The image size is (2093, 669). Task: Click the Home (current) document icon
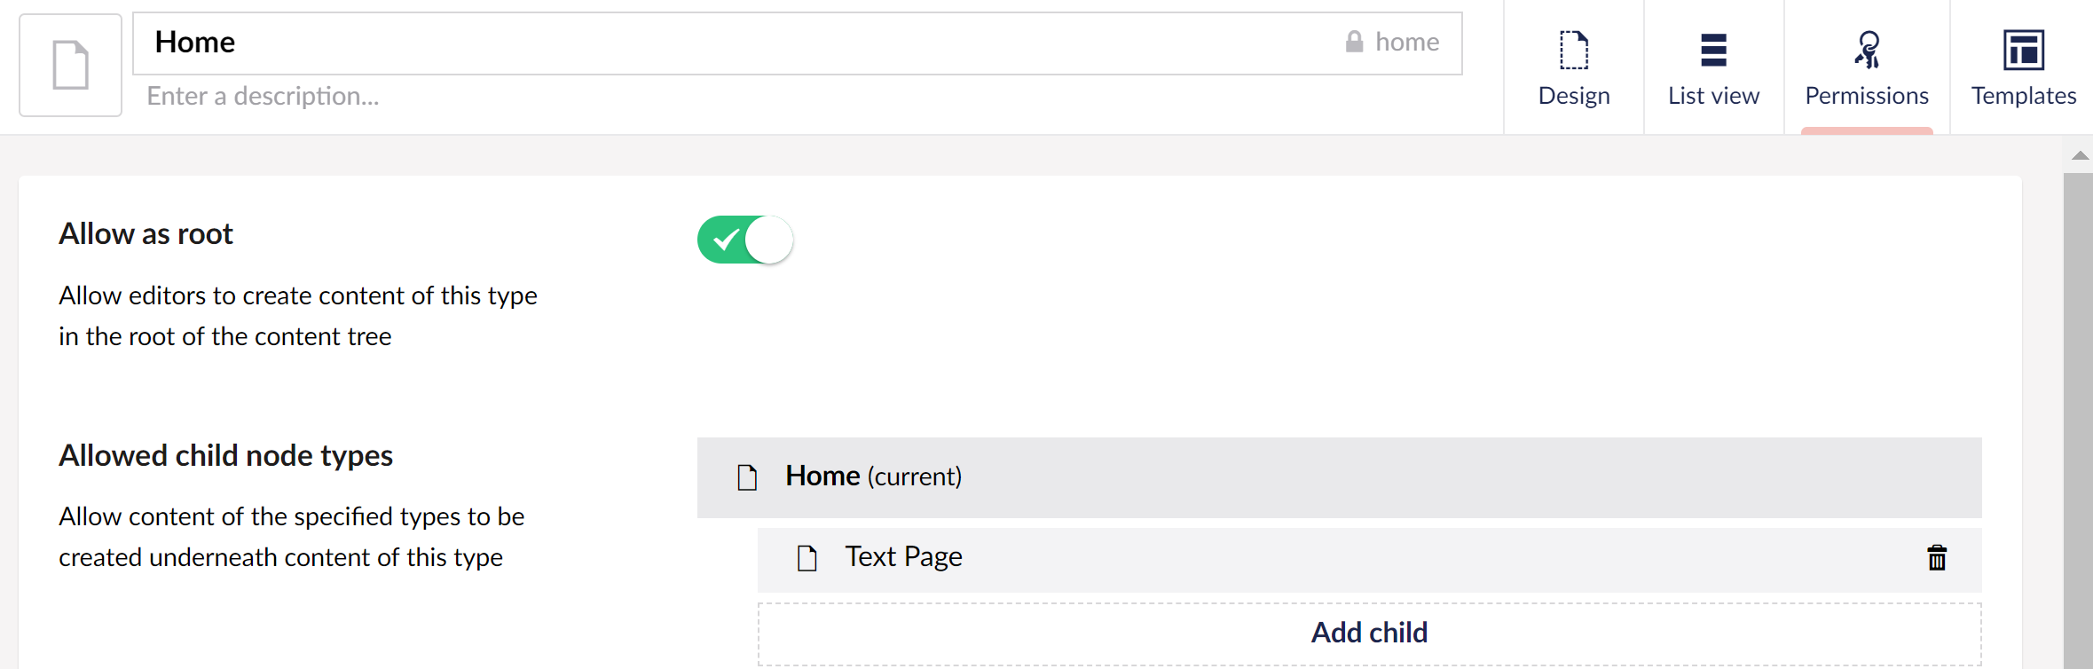click(x=748, y=477)
